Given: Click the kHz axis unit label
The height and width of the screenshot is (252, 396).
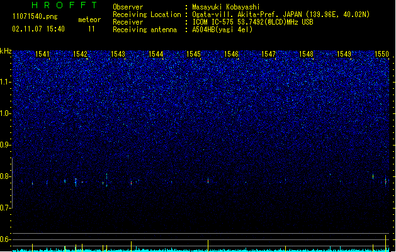Looking at the screenshot, I should point(6,51).
